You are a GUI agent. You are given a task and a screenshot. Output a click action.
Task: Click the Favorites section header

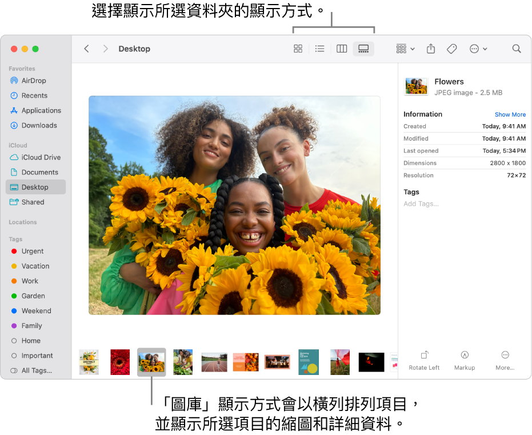[22, 69]
